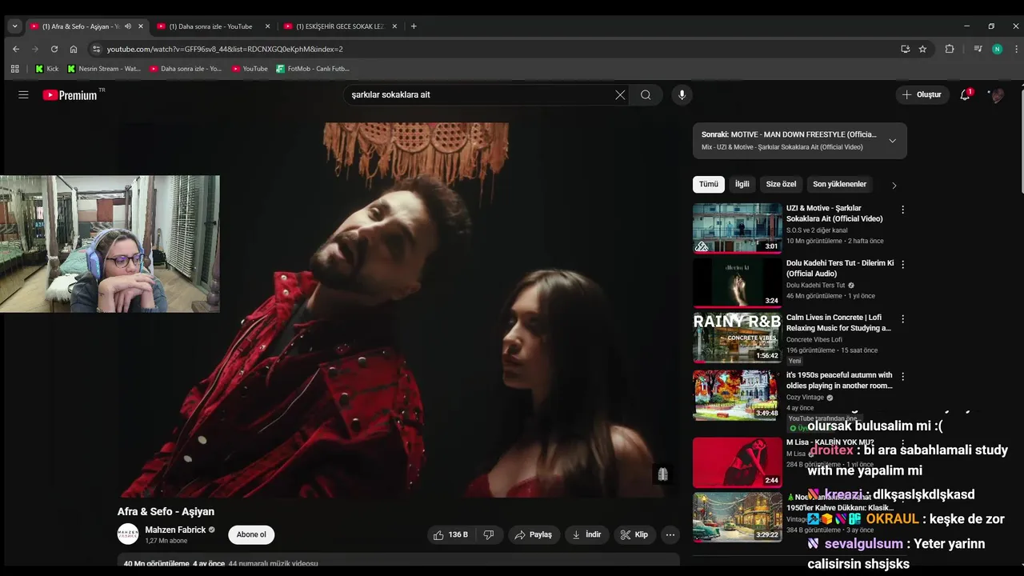Open the Mahzen Fabrick channel avatar

(128, 534)
